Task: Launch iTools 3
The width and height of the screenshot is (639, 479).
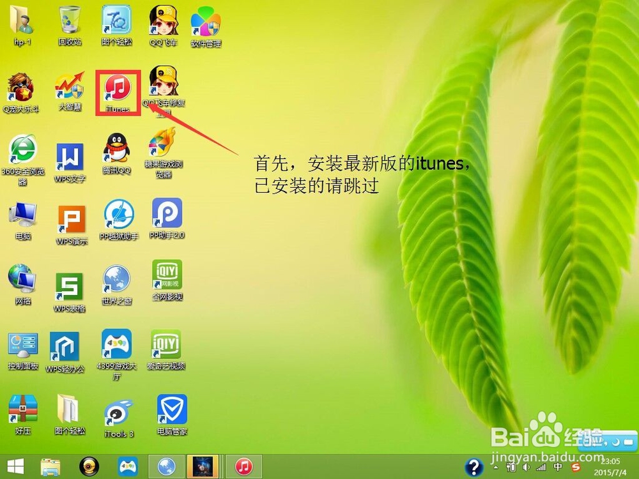Action: [119, 418]
